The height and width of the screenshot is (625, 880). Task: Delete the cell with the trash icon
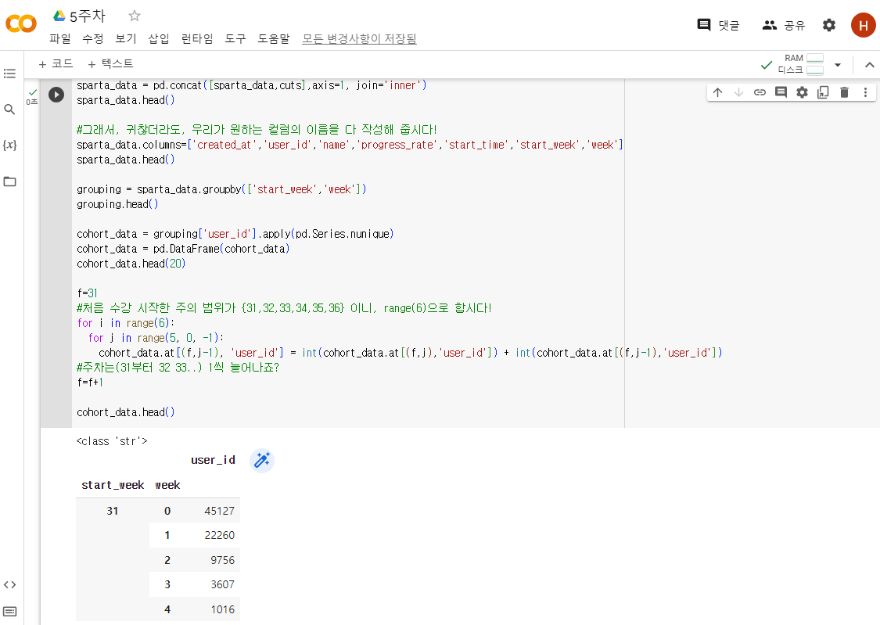pyautogui.click(x=844, y=92)
